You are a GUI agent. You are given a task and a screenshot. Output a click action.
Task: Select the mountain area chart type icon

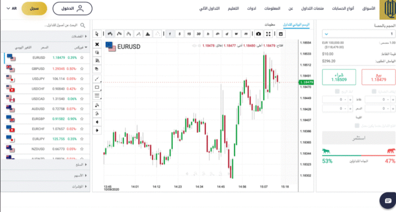click(x=148, y=34)
